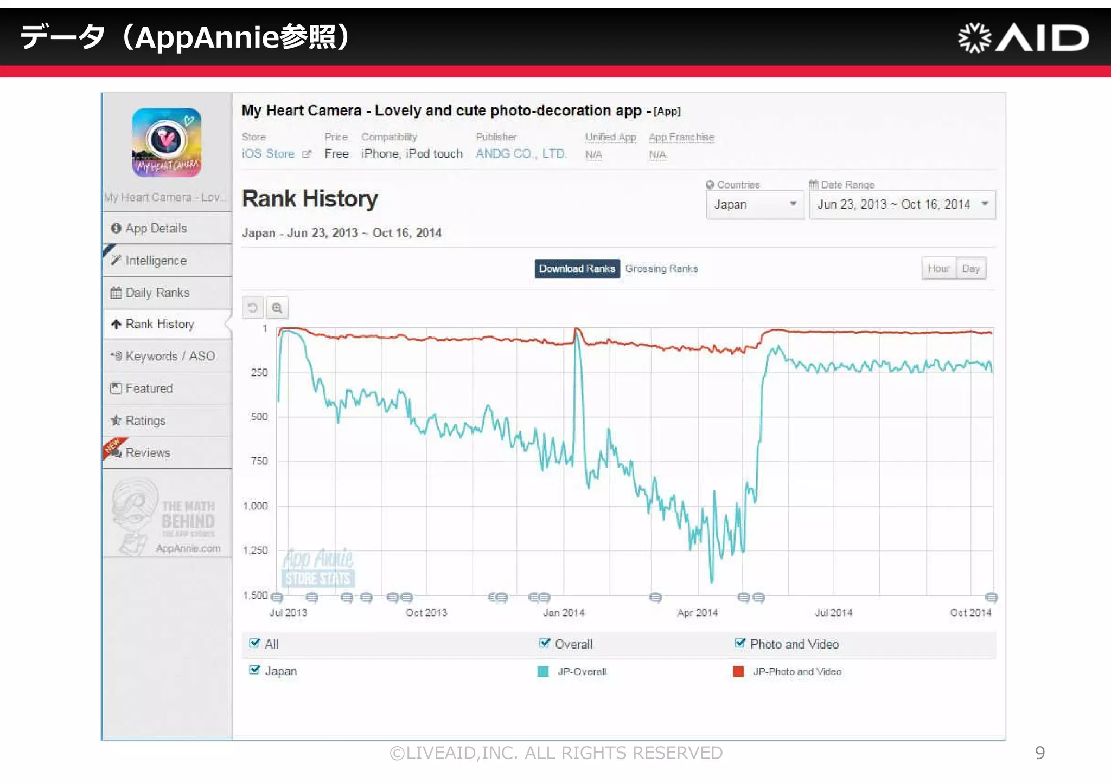Click the My Heart Camera app icon
Screen dimensions: 1111x784
pos(167,142)
